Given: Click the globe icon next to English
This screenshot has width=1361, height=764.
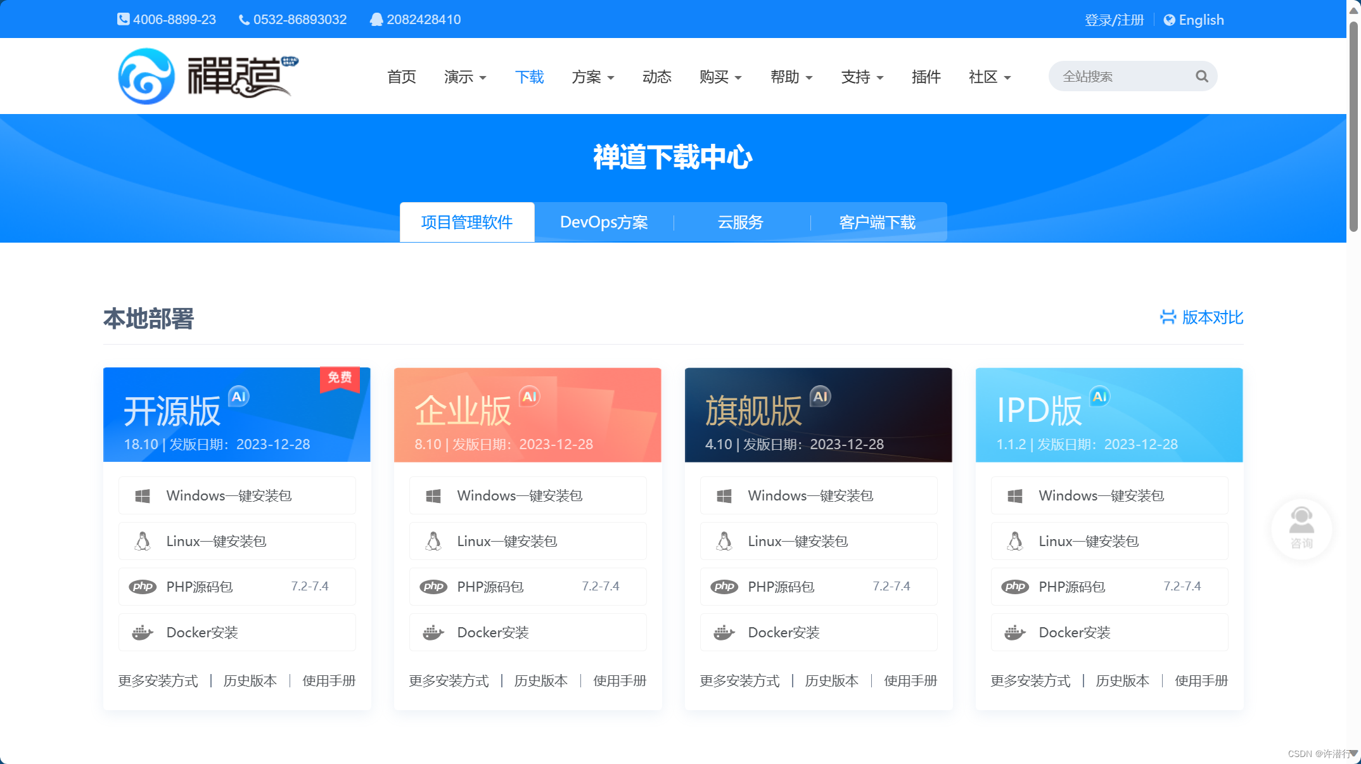Looking at the screenshot, I should (x=1169, y=20).
